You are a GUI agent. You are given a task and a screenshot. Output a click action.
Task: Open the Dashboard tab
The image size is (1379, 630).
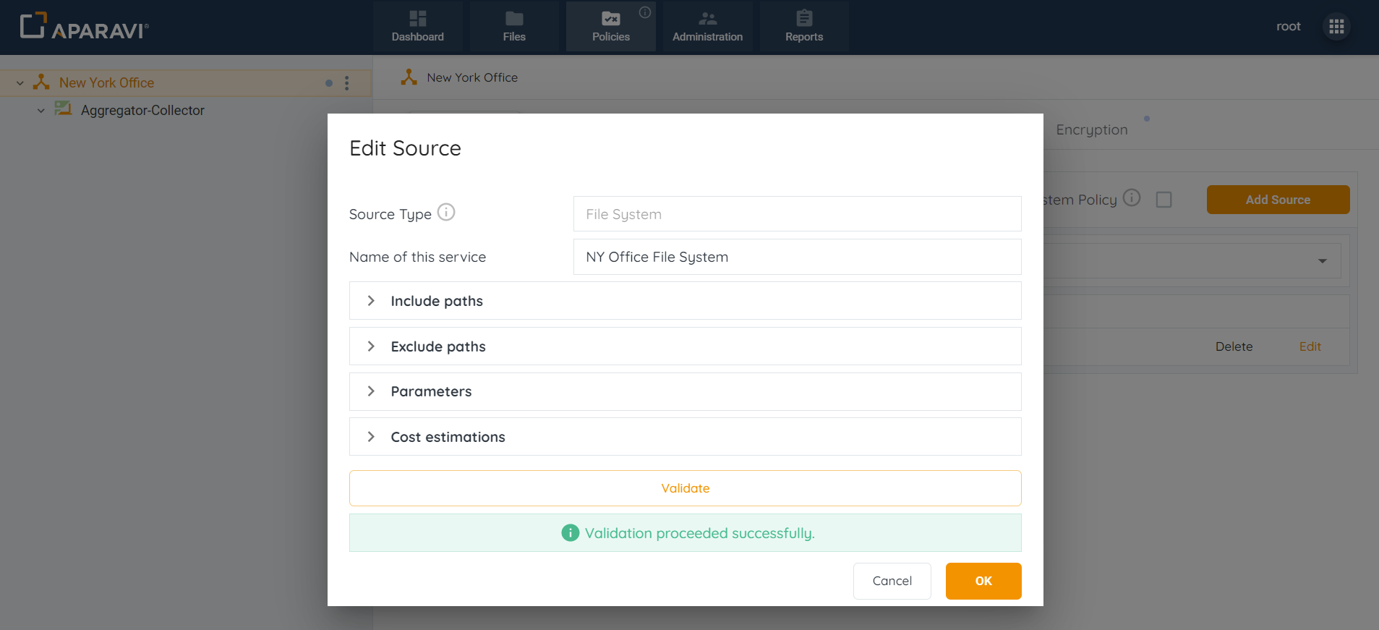click(x=418, y=27)
